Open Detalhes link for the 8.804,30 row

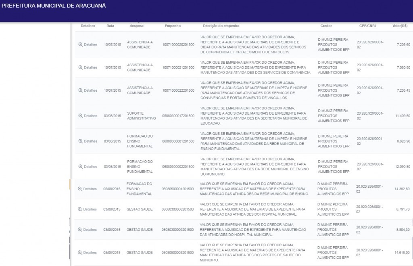point(90,230)
